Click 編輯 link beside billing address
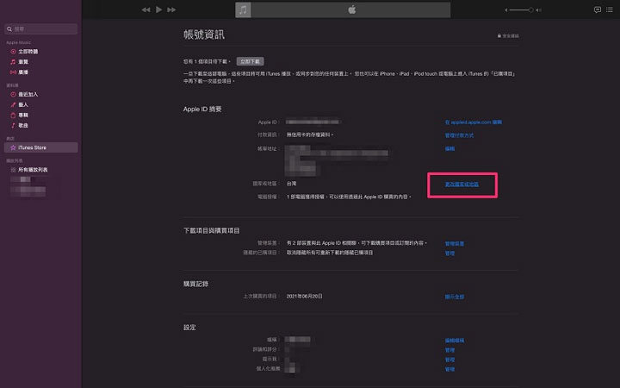The height and width of the screenshot is (388, 620). point(449,148)
